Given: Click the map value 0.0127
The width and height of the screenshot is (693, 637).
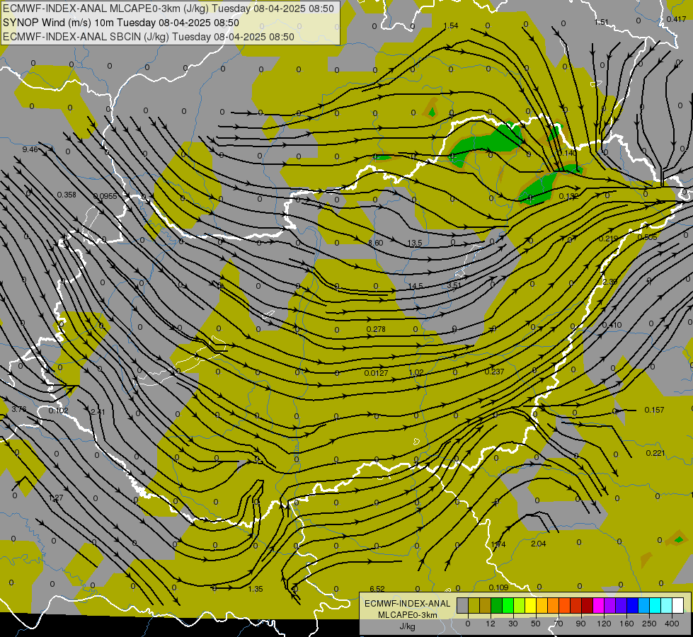Looking at the screenshot, I should pyautogui.click(x=376, y=373).
